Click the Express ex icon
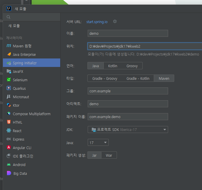The width and height of the screenshot is (202, 190). click(x=9, y=139)
